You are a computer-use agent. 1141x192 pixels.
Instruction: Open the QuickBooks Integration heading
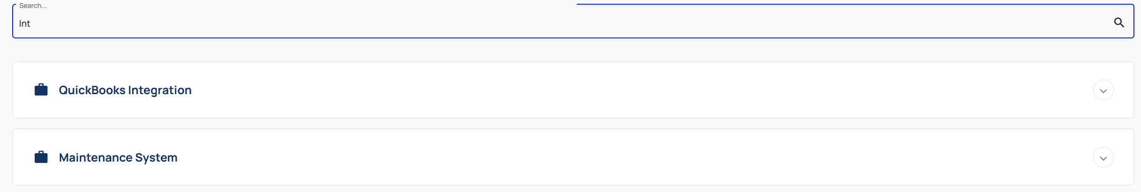click(125, 90)
